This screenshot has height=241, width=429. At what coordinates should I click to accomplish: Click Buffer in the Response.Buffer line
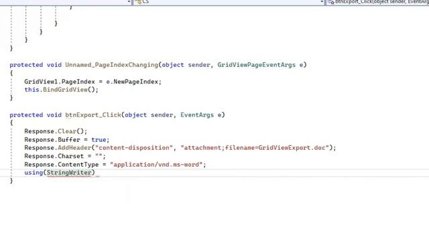tap(69, 140)
